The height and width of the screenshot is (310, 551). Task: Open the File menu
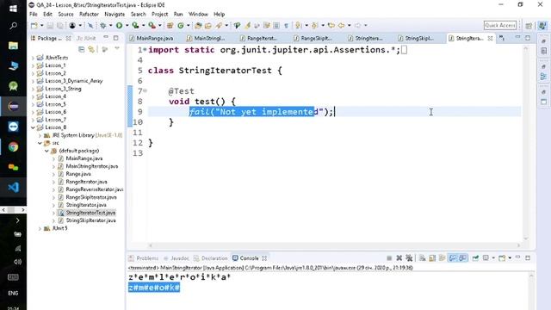tap(34, 14)
